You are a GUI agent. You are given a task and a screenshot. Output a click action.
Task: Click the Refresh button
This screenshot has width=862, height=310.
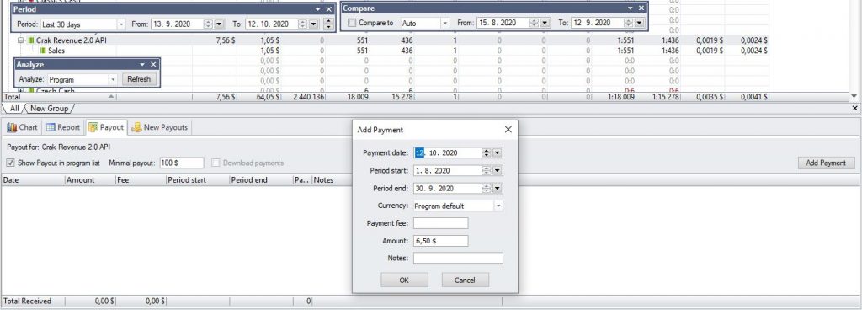coord(139,79)
